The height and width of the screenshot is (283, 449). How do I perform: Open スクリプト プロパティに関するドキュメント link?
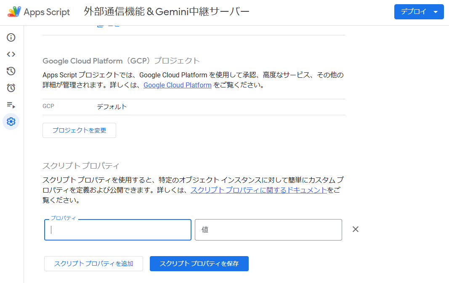coord(259,190)
